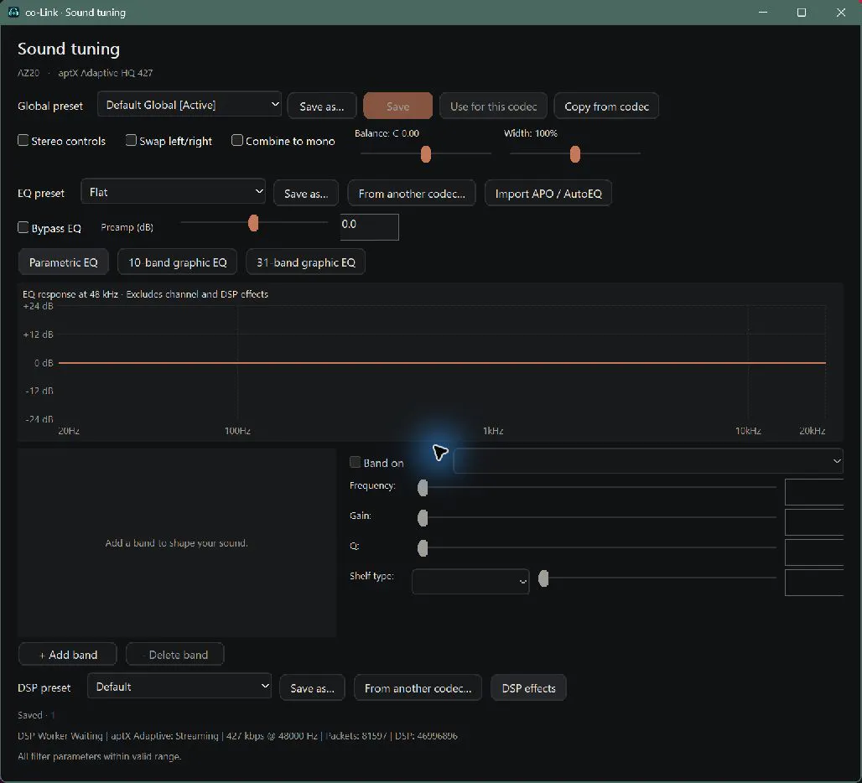Click the co-Link app icon in title bar
Image resolution: width=862 pixels, height=783 pixels.
point(13,12)
